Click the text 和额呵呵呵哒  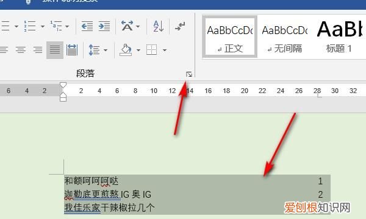(x=91, y=181)
